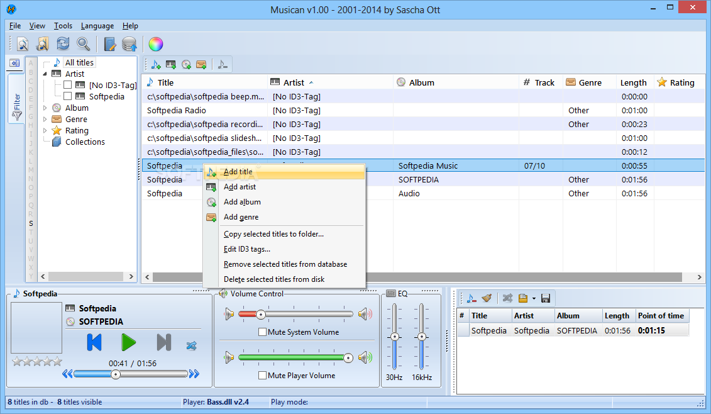Click the search file icon in main toolbar
Viewport: 711px width, 414px height.
tap(22, 44)
